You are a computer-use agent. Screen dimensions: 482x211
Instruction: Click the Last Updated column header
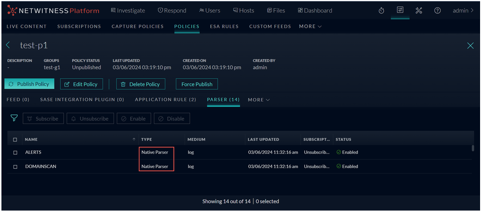pyautogui.click(x=264, y=140)
